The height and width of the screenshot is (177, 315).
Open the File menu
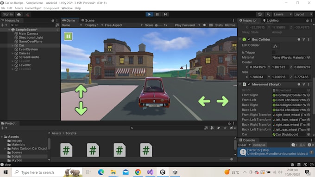[x=3, y=8]
